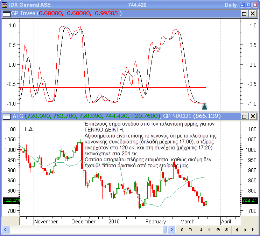Viewport: 260px width, 236px height.
Task: Click December on the date axis
Action: [x=83, y=222]
